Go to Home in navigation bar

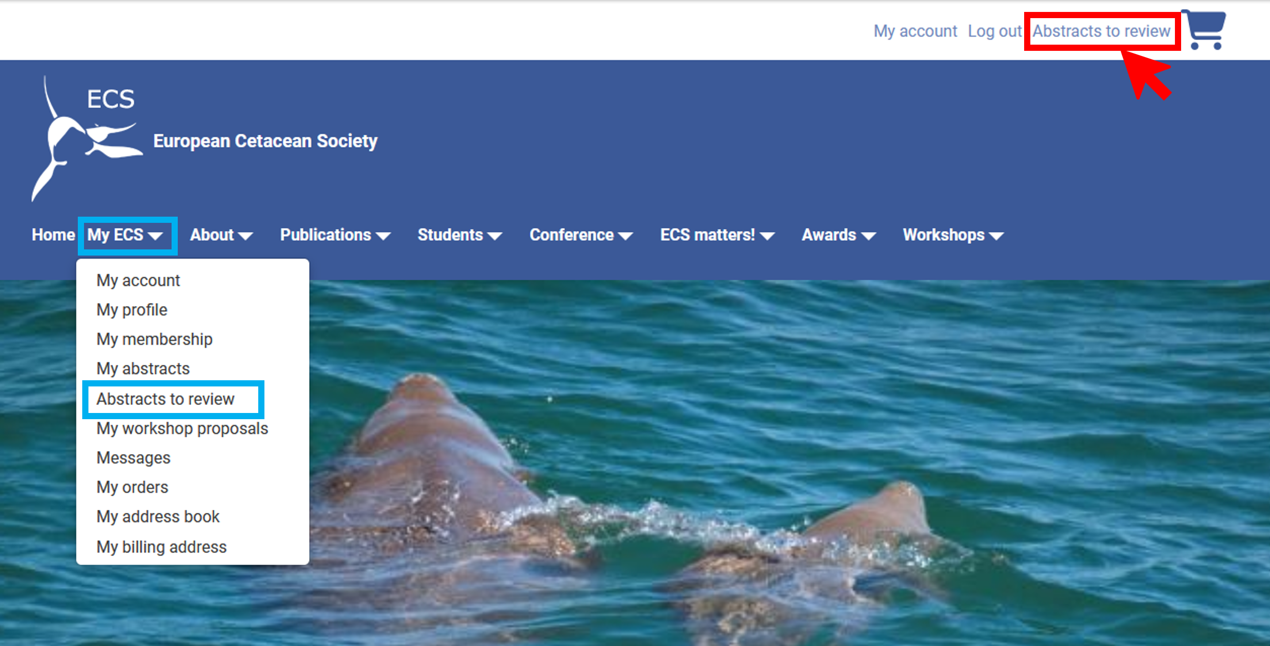click(53, 235)
